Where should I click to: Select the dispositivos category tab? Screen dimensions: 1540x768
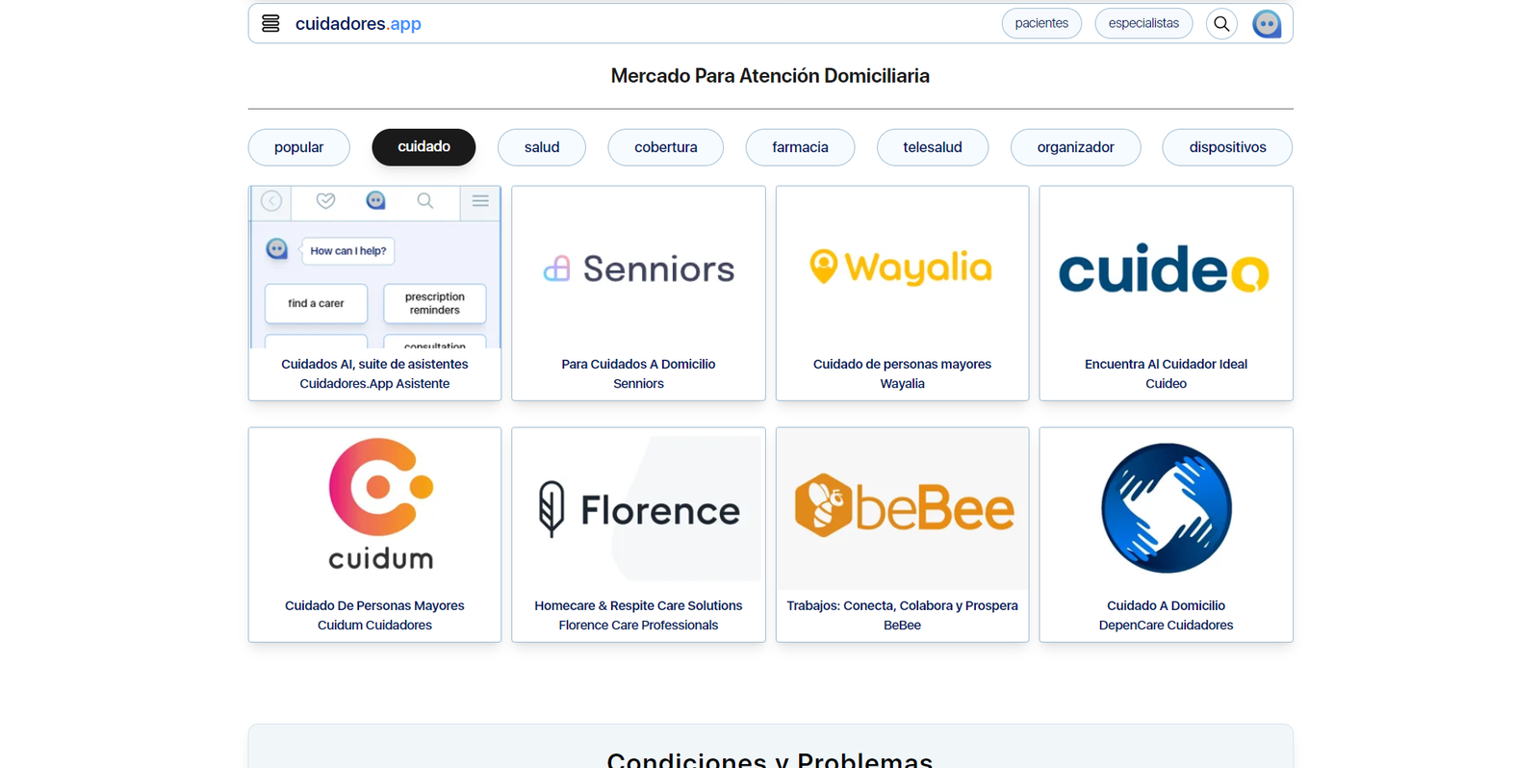[1227, 147]
